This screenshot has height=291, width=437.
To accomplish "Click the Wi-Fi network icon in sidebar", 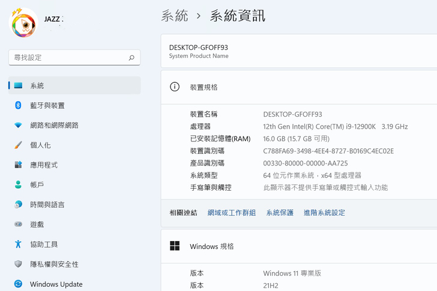I will pyautogui.click(x=18, y=126).
